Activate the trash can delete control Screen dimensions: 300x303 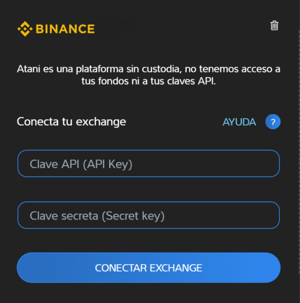coord(274,25)
